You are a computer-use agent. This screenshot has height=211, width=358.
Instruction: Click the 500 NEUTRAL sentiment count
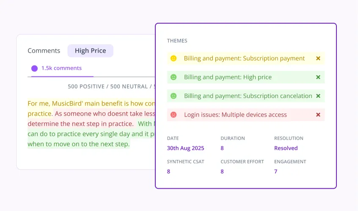129,87
